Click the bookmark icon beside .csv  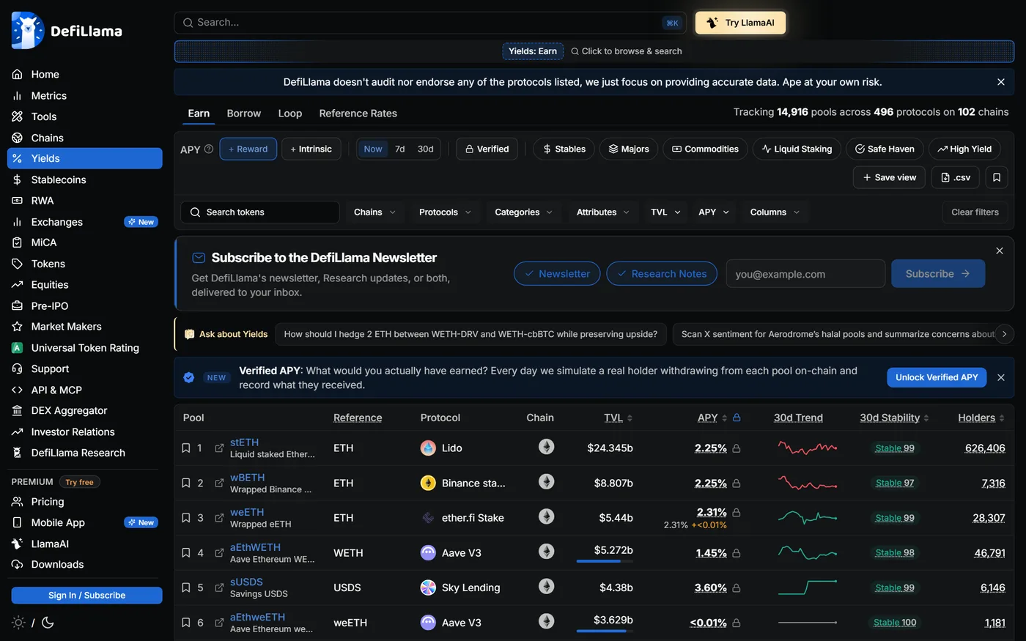pos(997,177)
